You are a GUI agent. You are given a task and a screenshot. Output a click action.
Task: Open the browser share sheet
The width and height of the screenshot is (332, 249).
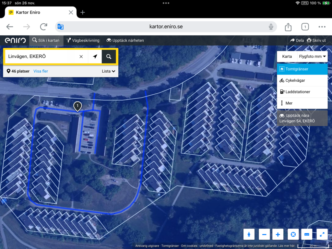[x=288, y=27]
